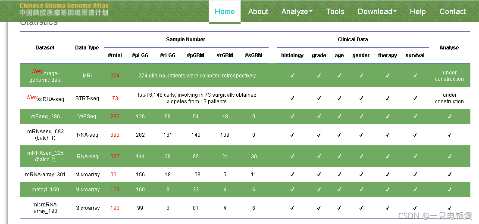Screen dimensions: 479x224
Task: Click the histology checkmark in MRI row
Action: tap(292, 76)
